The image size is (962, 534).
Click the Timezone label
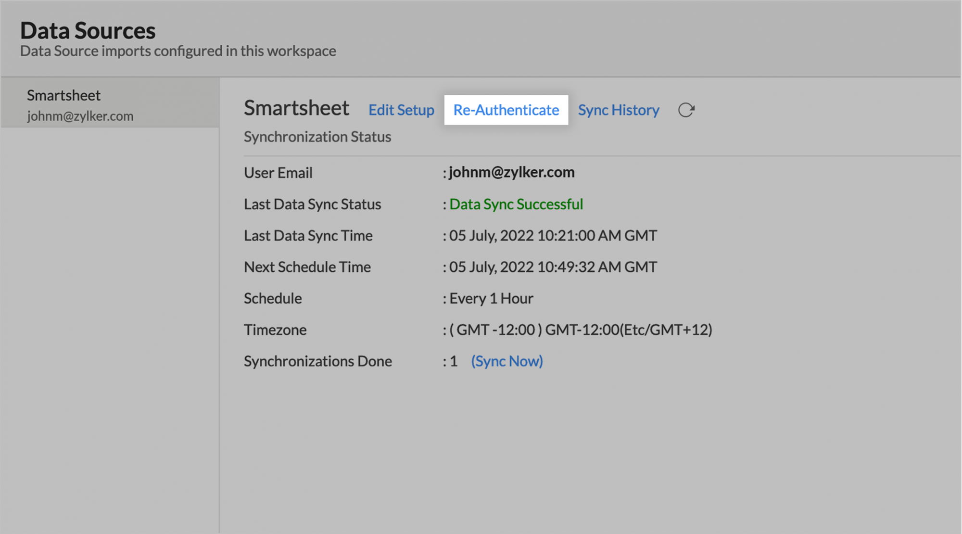[x=275, y=330]
